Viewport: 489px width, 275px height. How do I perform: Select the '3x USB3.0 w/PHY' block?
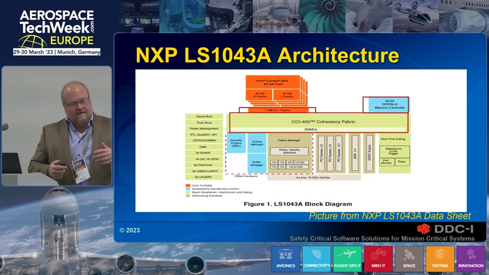click(x=205, y=171)
